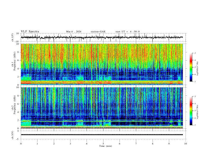Click the ch.1 color scale 'log(PSD)(V²/Hz)' label
The height and width of the screenshot is (161, 209).
(x=198, y=69)
